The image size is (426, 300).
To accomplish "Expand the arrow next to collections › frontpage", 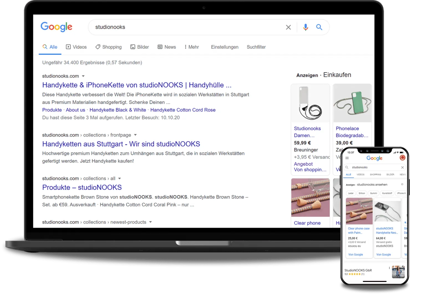I will [x=135, y=135].
